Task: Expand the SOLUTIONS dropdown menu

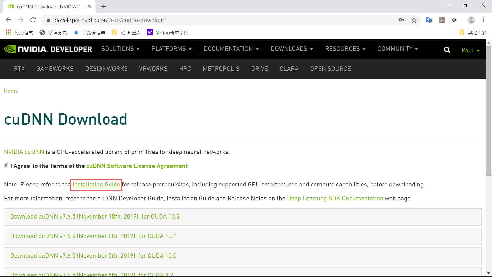Action: [120, 49]
